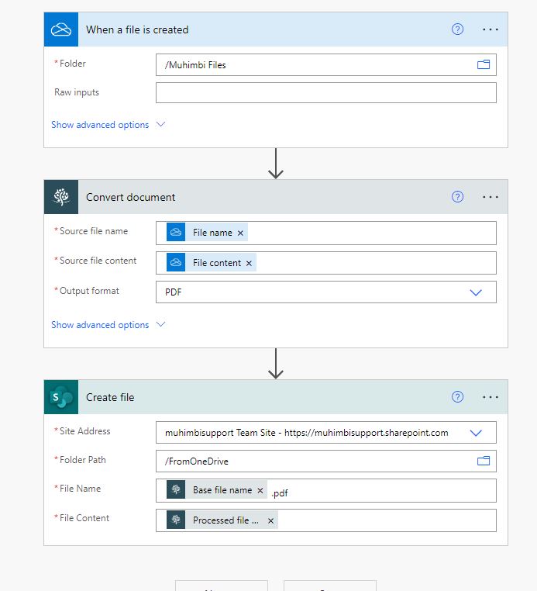Open ellipsis menu on When a file is created
The width and height of the screenshot is (537, 591).
coord(491,29)
